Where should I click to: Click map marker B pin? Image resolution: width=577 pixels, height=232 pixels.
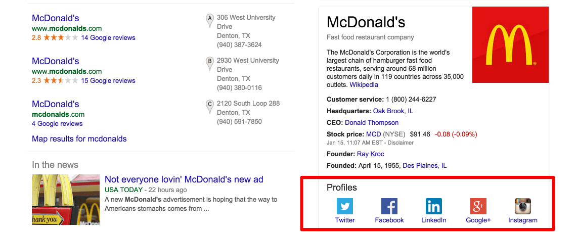point(209,63)
